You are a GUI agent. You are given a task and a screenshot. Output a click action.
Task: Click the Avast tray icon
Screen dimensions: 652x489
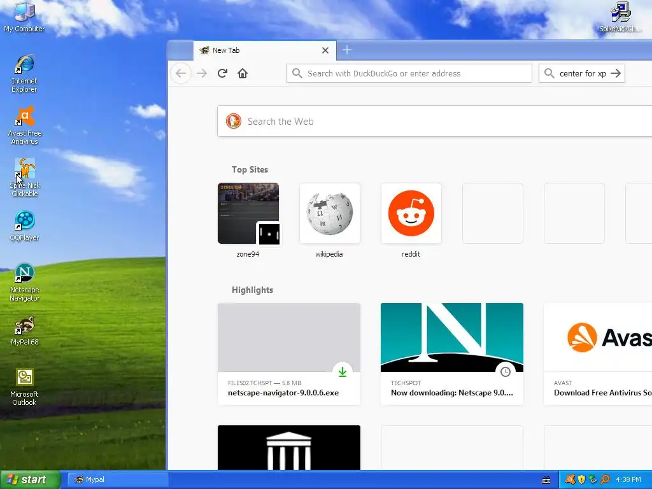tap(570, 479)
